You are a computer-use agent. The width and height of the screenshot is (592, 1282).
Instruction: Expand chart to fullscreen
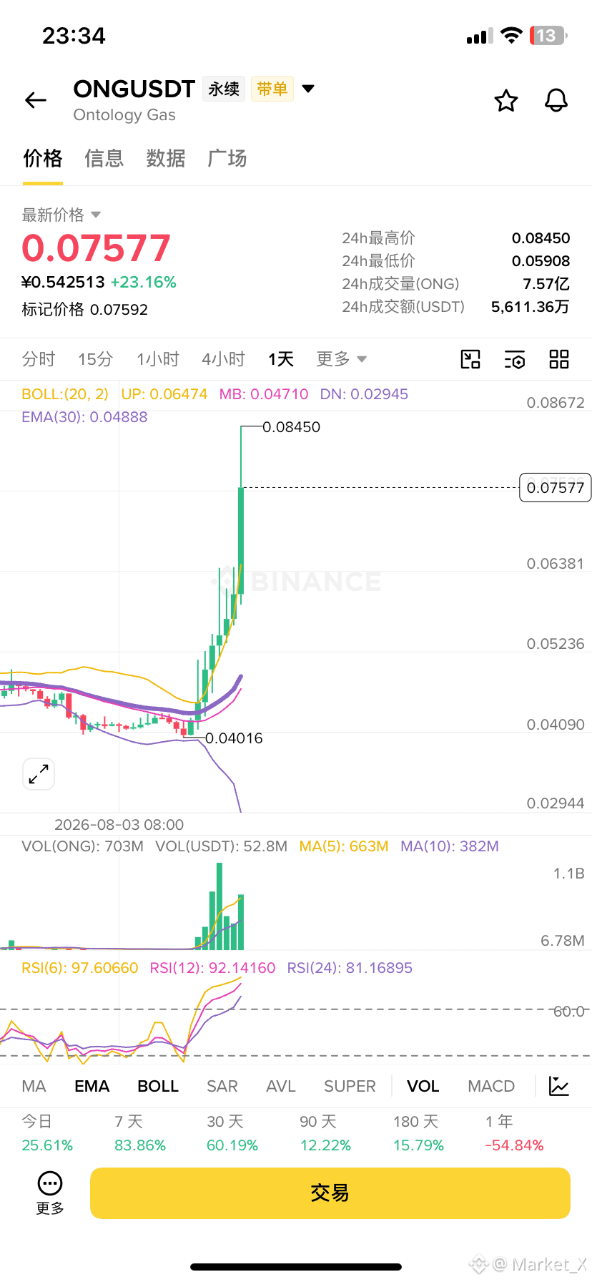click(39, 774)
